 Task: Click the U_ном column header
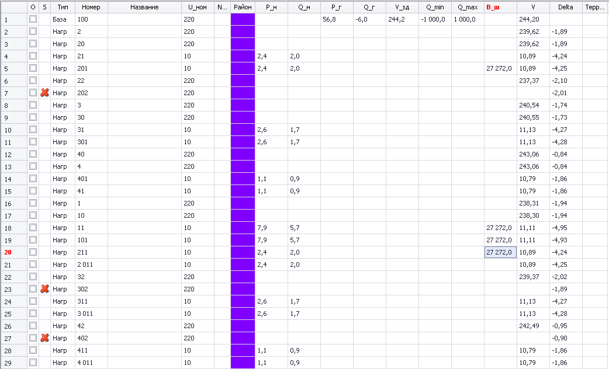point(198,7)
